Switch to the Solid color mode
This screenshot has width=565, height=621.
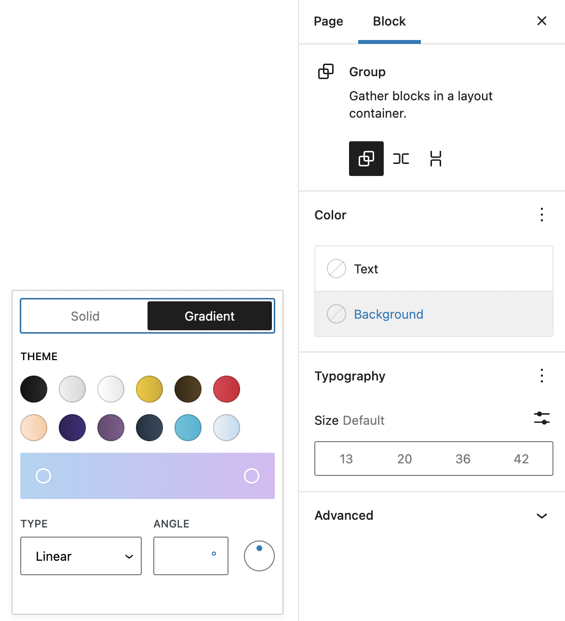point(85,316)
